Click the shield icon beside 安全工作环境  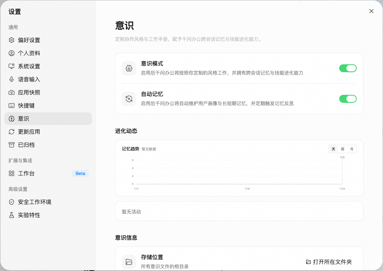coord(12,202)
